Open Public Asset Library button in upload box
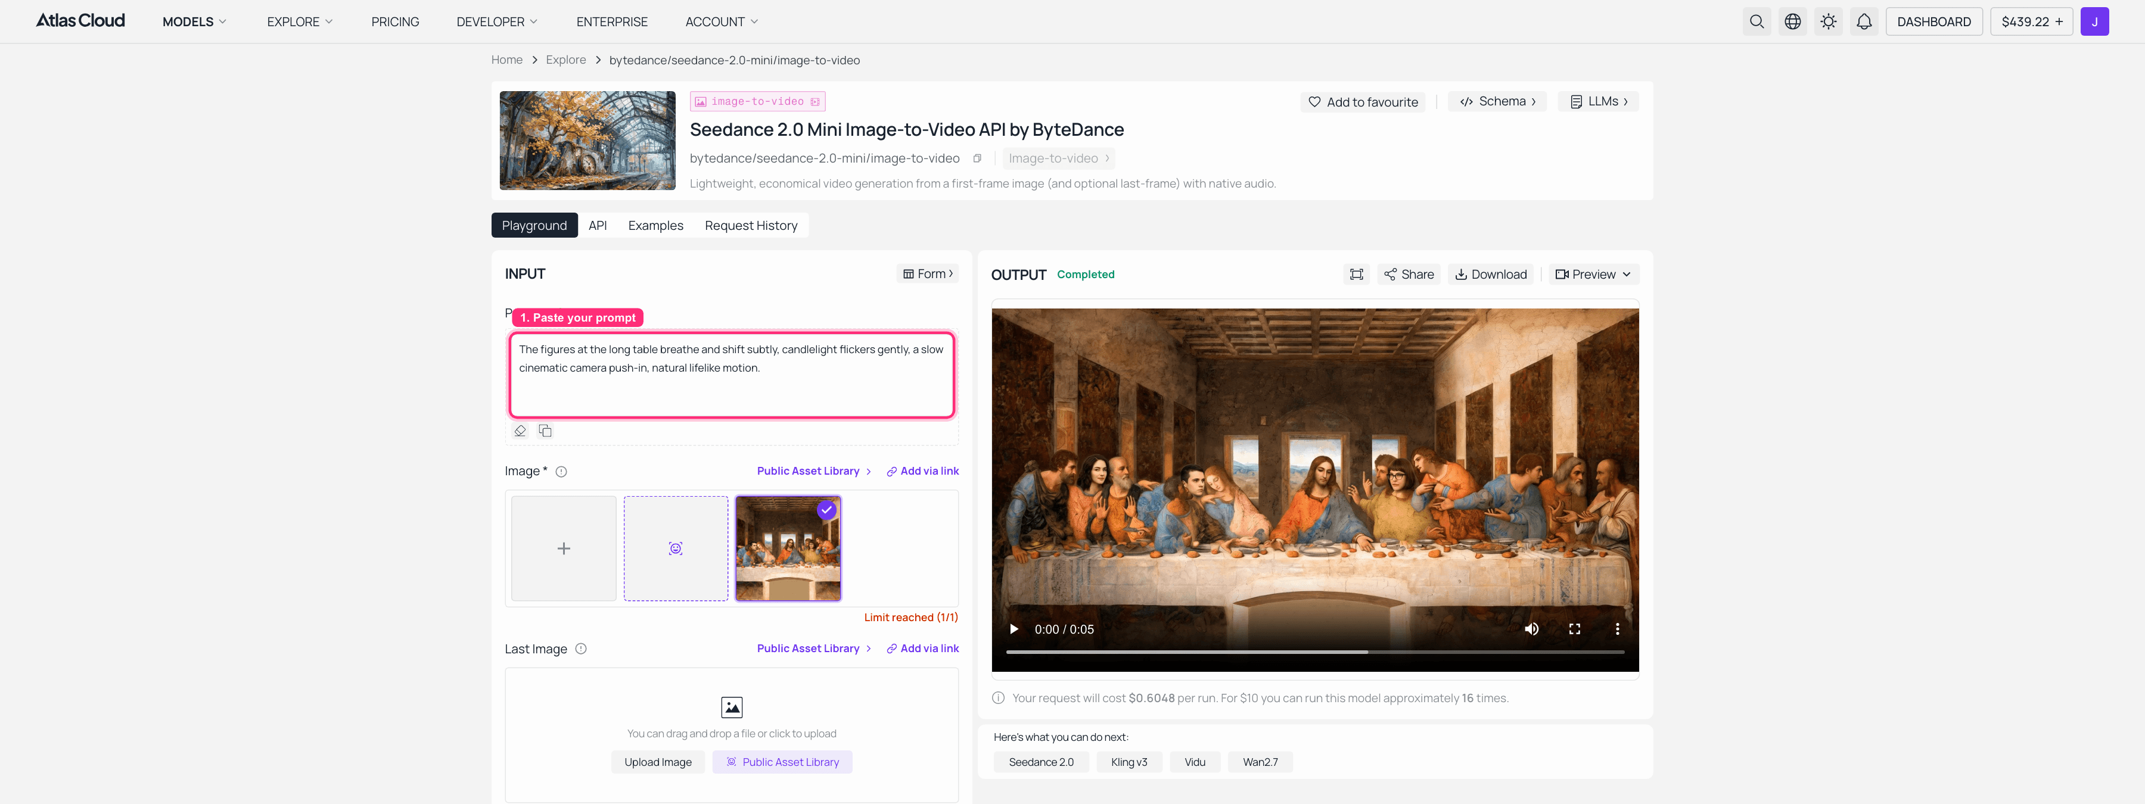This screenshot has height=804, width=2145. click(x=782, y=762)
